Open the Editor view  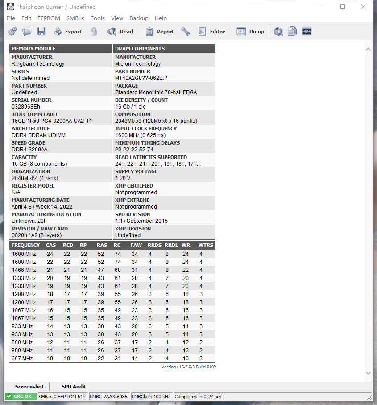[x=211, y=32]
